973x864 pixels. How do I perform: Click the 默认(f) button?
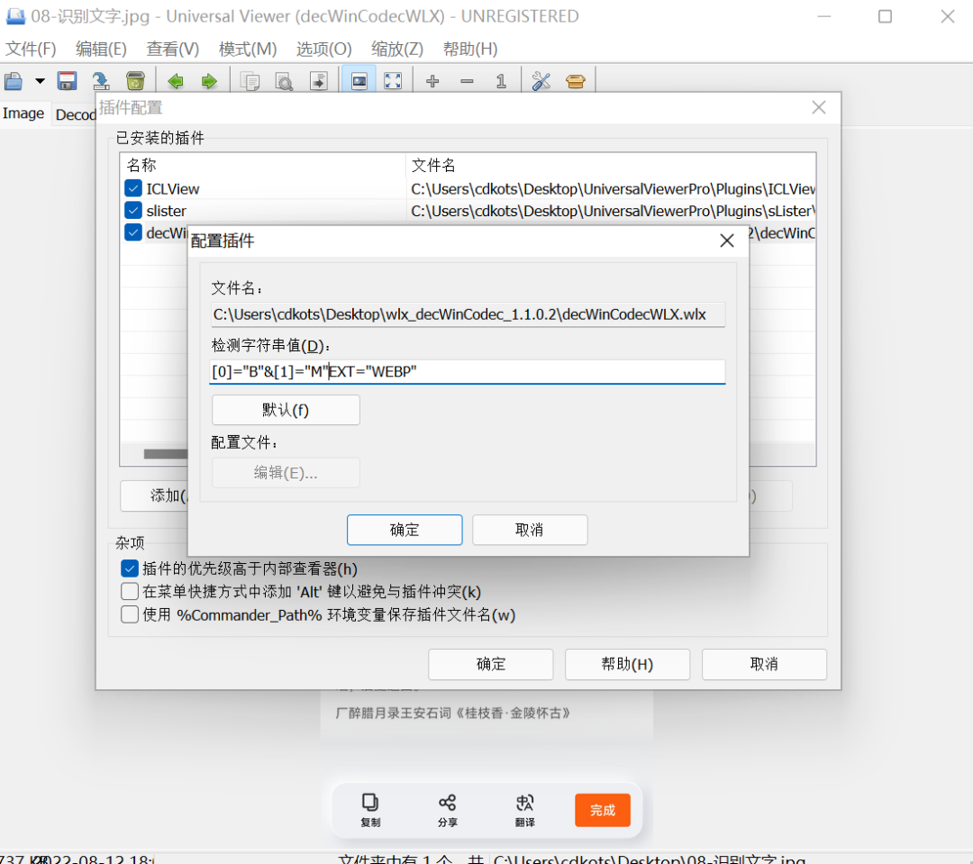tap(286, 410)
